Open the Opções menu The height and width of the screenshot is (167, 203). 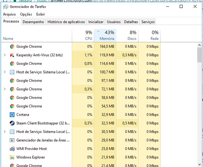pyautogui.click(x=26, y=14)
